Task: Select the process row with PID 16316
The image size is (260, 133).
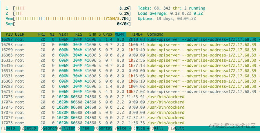Action: [x=130, y=66]
